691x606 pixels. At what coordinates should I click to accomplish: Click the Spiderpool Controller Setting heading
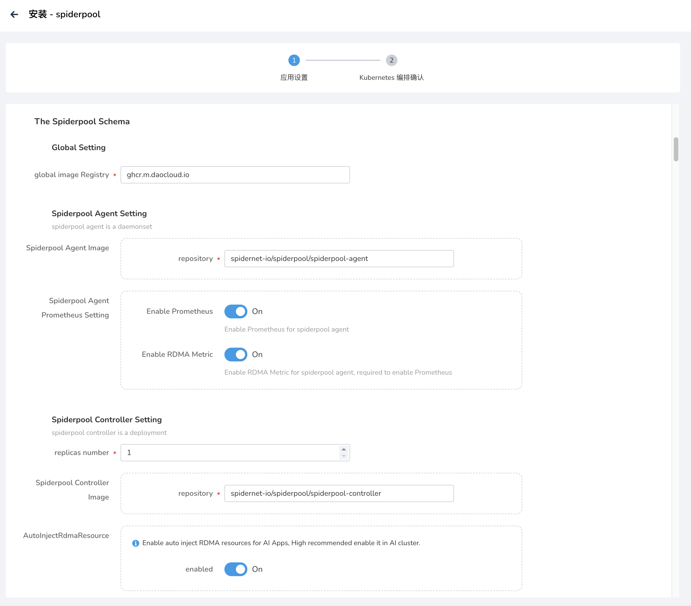(x=106, y=420)
